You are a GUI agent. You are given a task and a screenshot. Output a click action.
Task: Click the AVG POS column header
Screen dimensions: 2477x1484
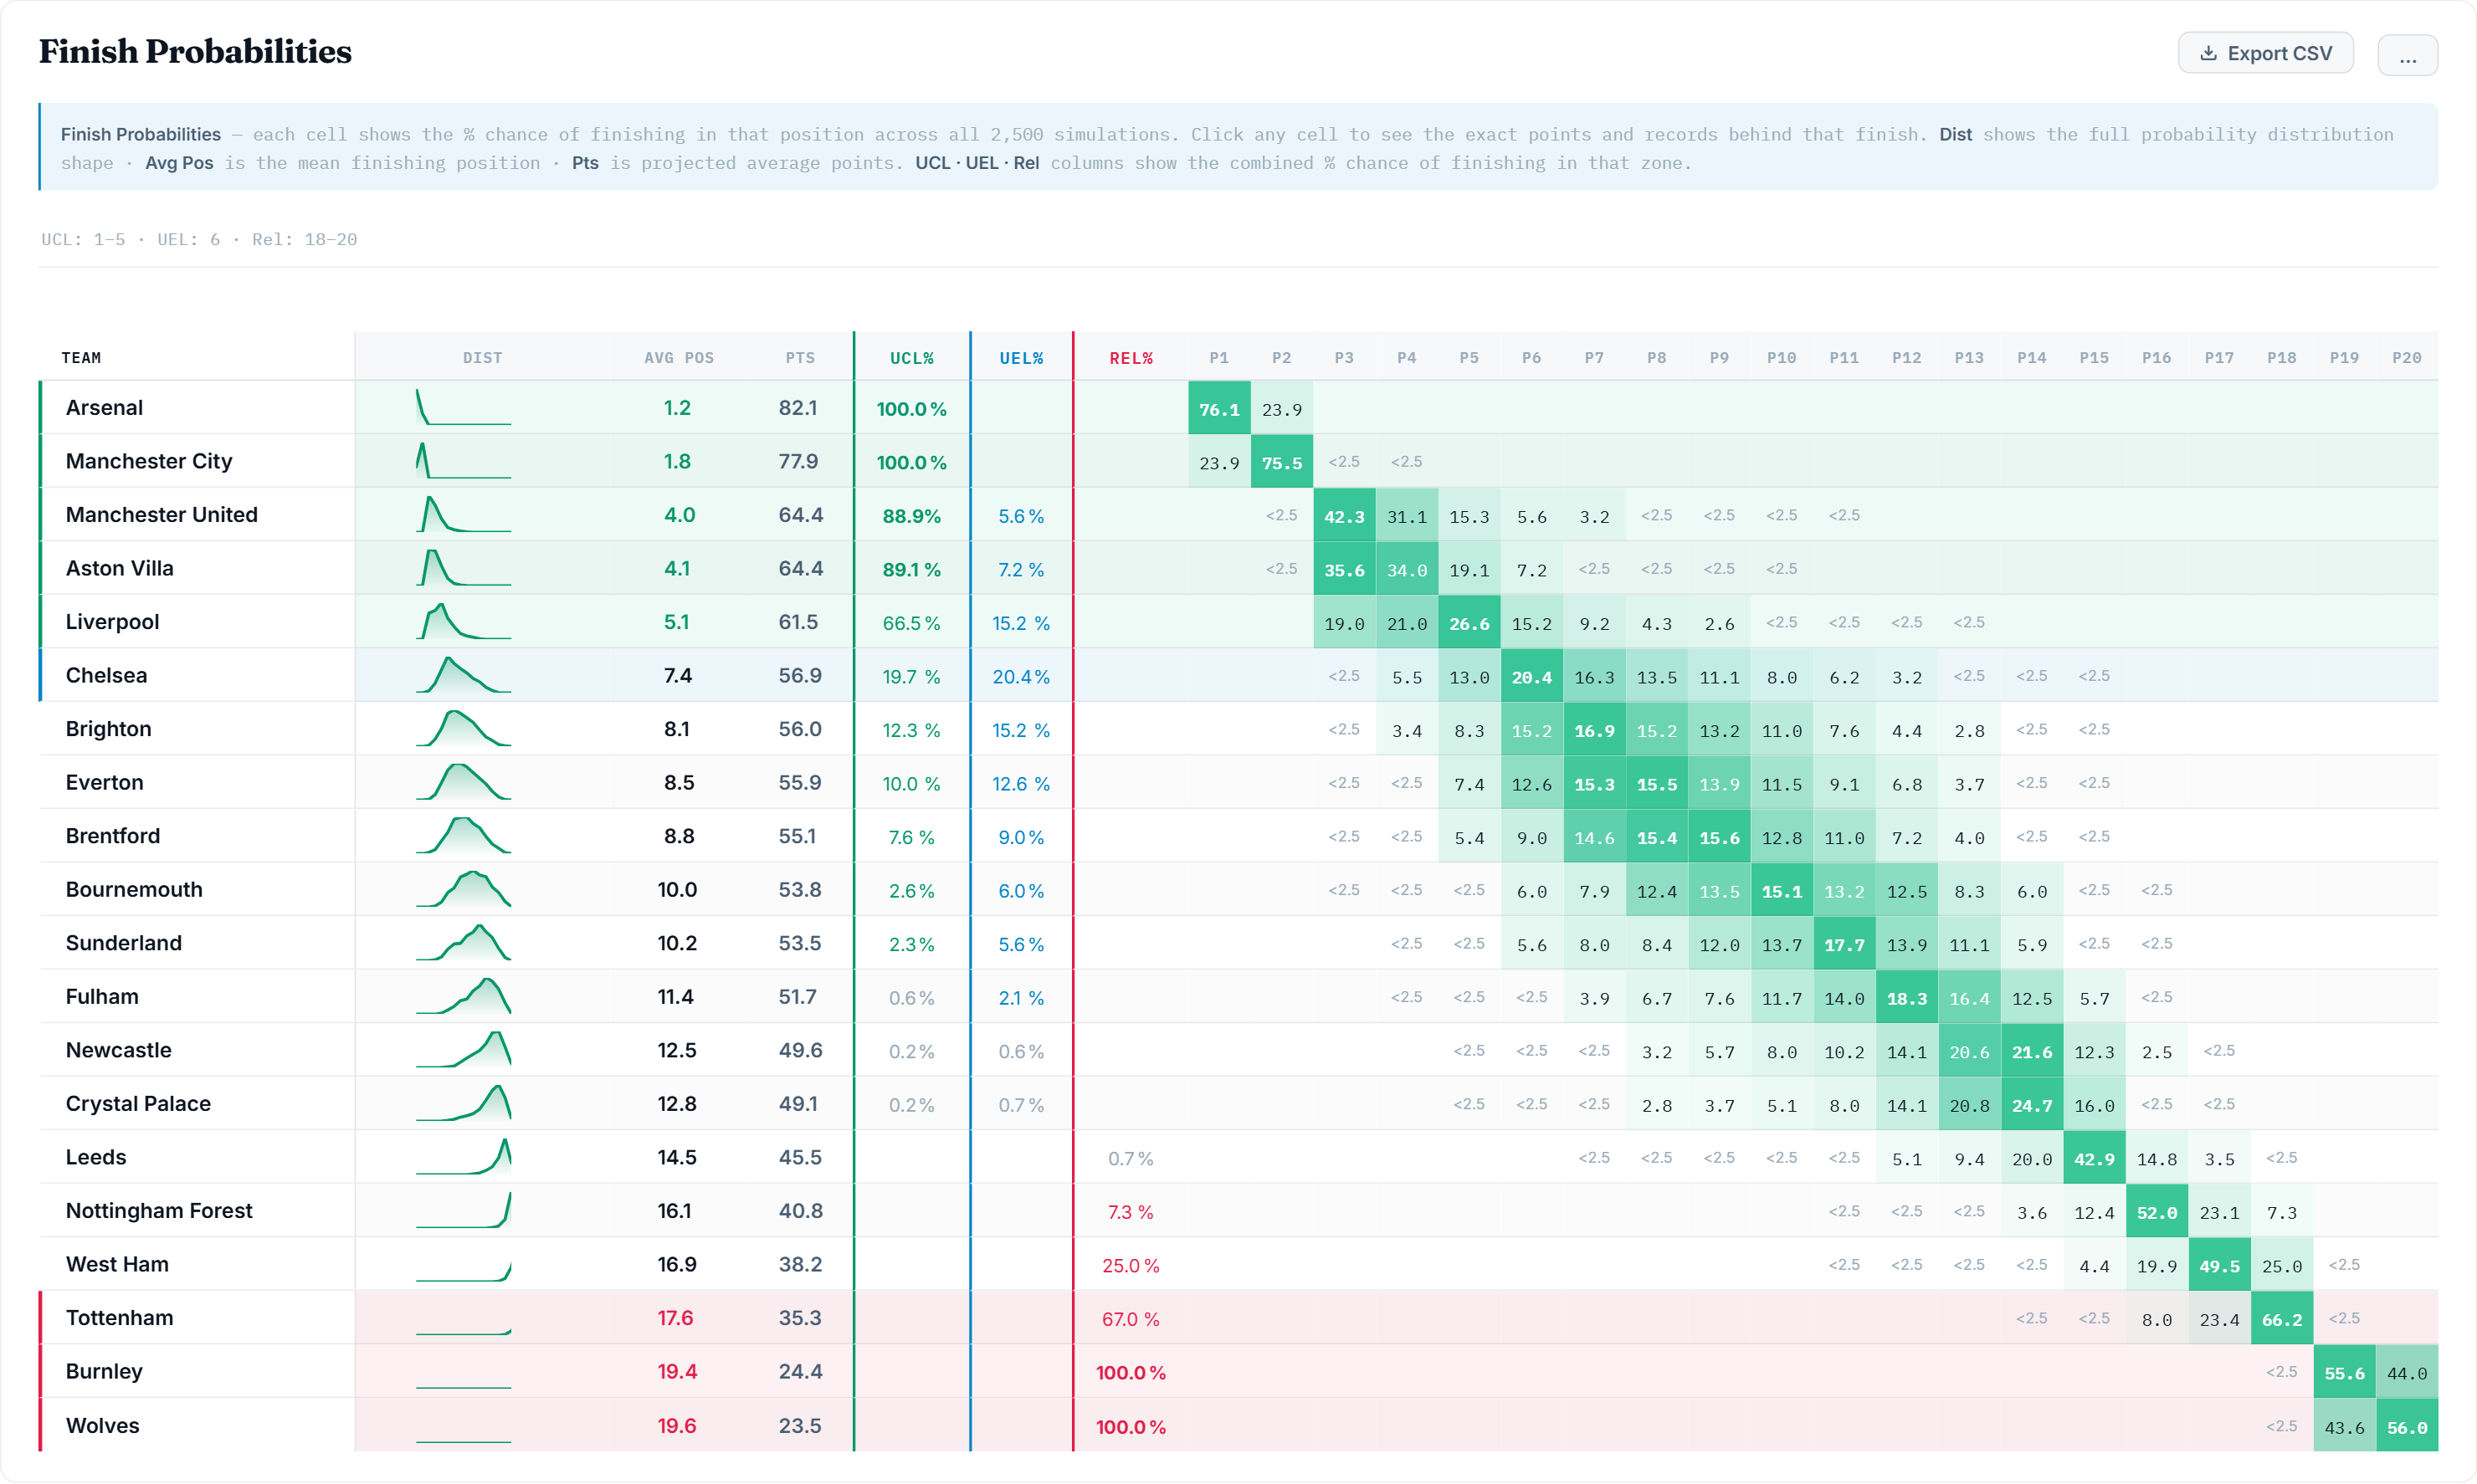pyautogui.click(x=679, y=358)
